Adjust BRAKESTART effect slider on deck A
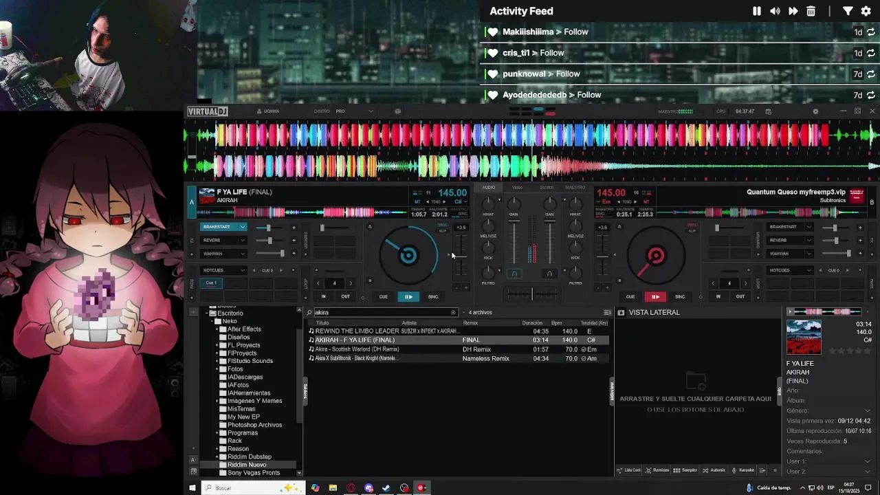Screen dimensions: 880x495 click(269, 228)
